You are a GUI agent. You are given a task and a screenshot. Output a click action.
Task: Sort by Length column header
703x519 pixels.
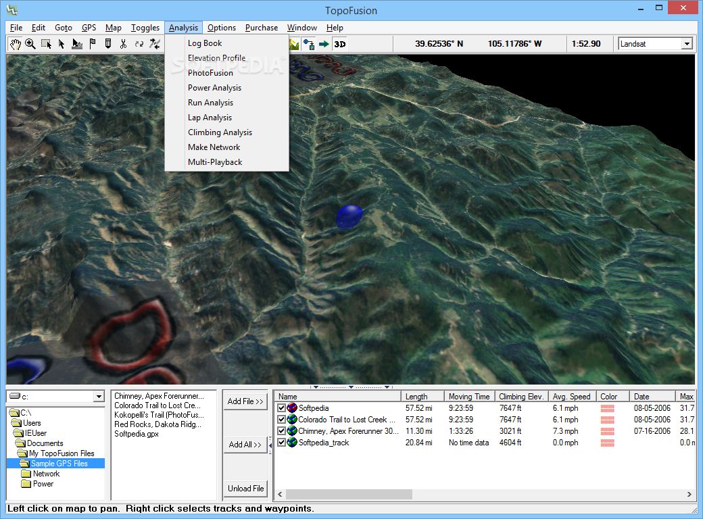click(x=422, y=397)
